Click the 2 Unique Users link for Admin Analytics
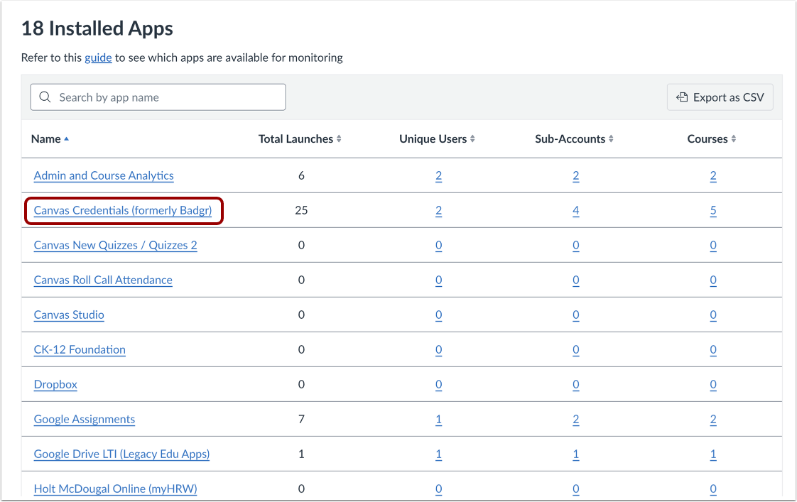 click(x=438, y=175)
